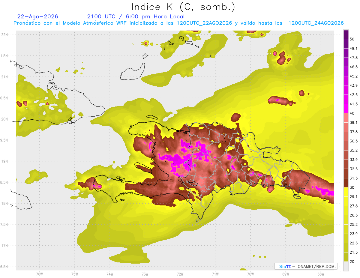Click the colorbar value "22.6"
The image size is (360, 278).
click(354, 243)
